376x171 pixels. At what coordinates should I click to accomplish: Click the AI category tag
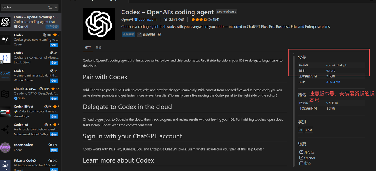point(301,130)
